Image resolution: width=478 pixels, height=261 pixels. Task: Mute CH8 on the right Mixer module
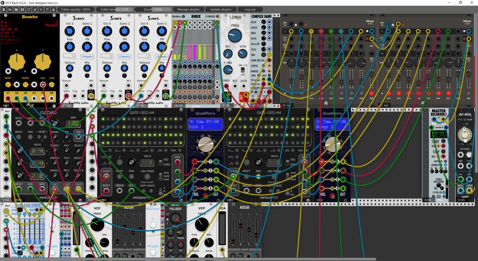pyautogui.click(x=458, y=93)
